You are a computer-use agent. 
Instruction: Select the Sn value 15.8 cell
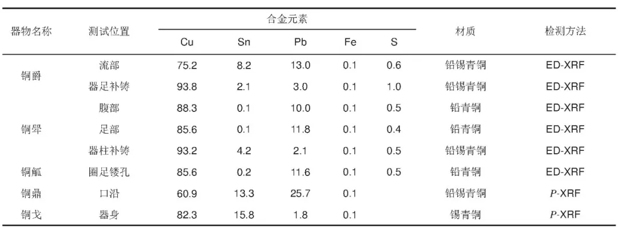coord(244,215)
